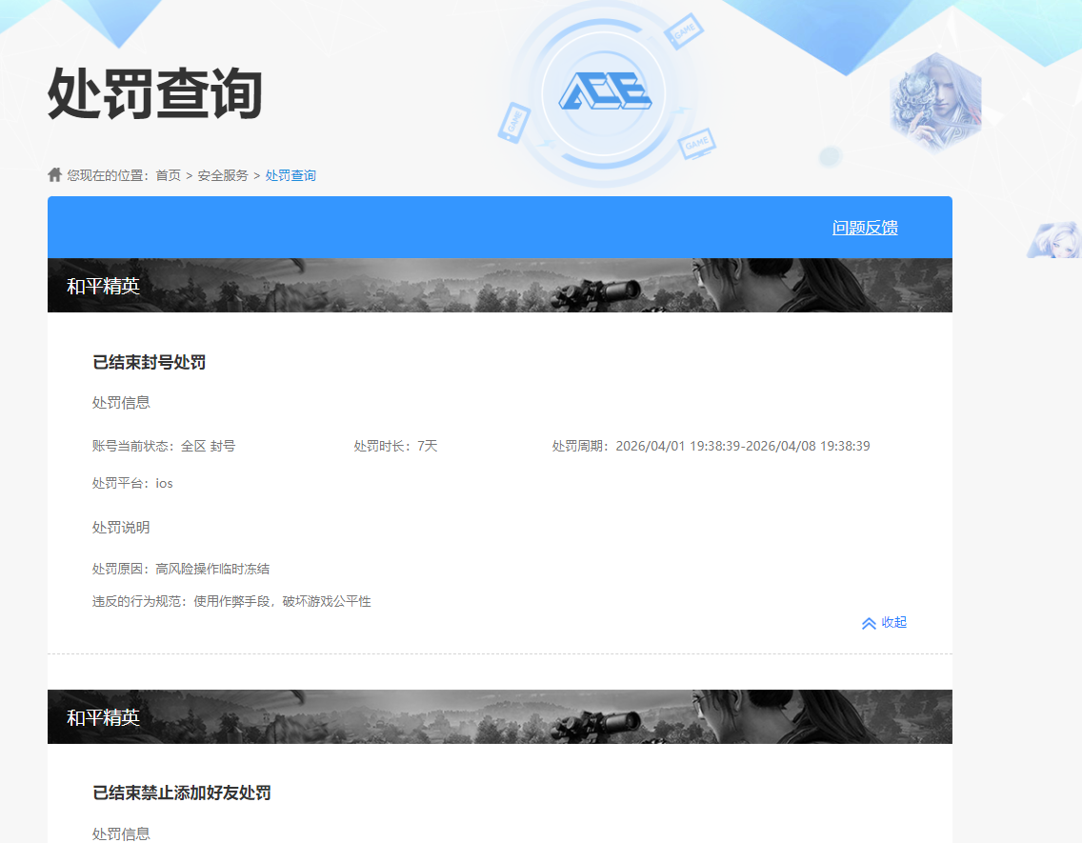1082x843 pixels.
Task: Select the 违反的行为规范 line
Action: 231,601
